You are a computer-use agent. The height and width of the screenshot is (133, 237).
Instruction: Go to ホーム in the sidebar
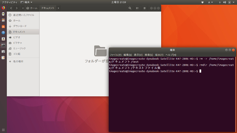[x=23, y=20]
